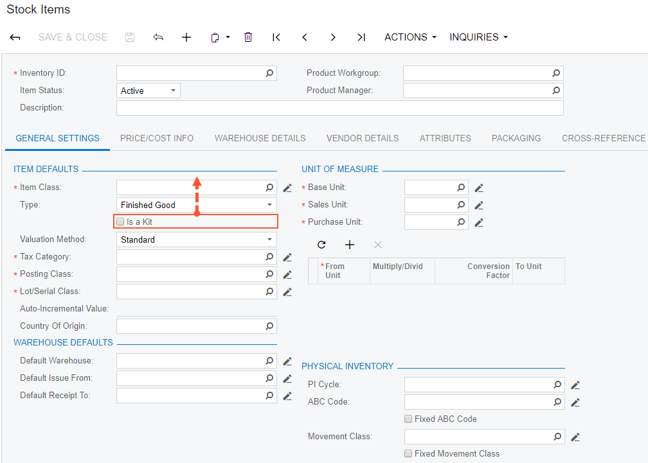Image resolution: width=648 pixels, height=463 pixels.
Task: Open the Item Status dropdown
Action: tap(148, 91)
